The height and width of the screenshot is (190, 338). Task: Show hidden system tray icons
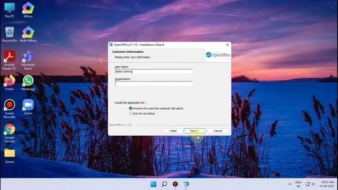pos(290,184)
